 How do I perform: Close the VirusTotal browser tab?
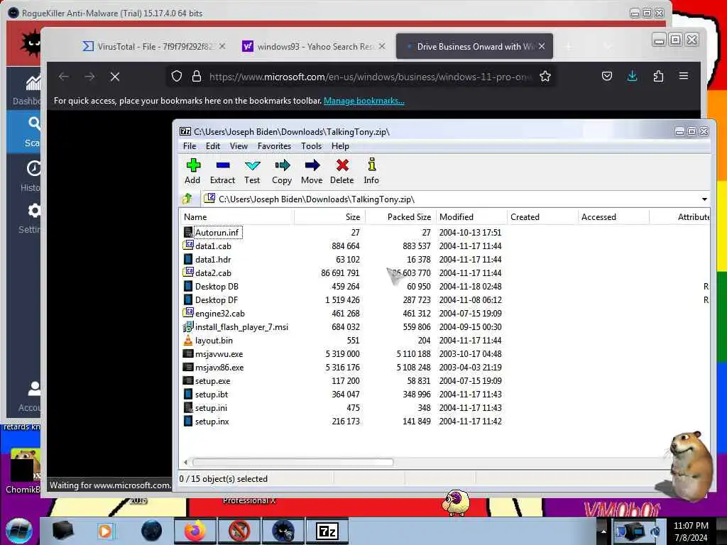point(222,46)
